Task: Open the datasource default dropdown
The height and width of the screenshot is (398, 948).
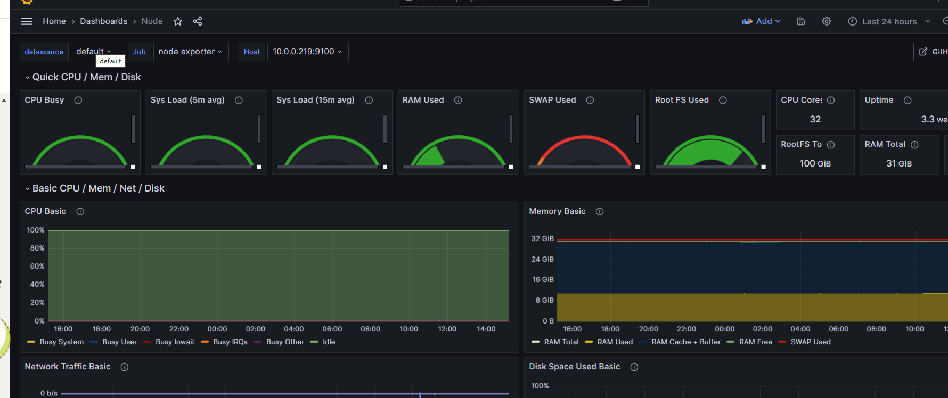Action: pyautogui.click(x=94, y=52)
